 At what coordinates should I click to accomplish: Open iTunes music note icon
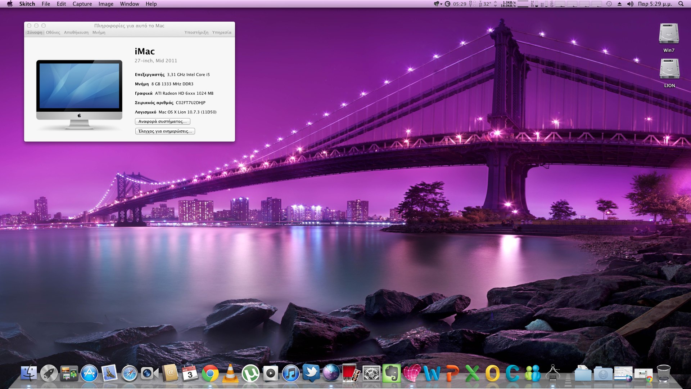pos(291,374)
